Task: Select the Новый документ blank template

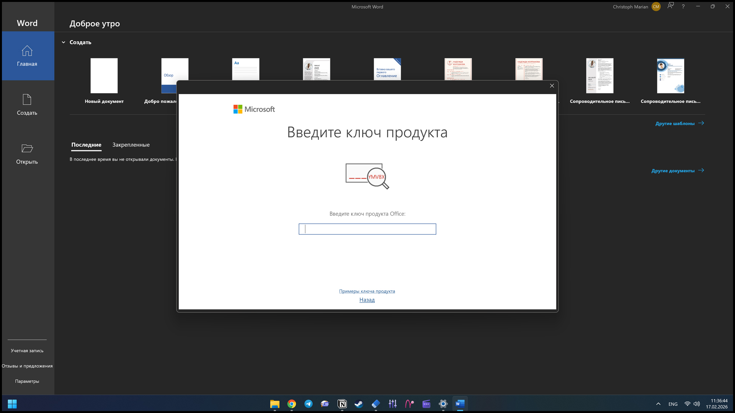Action: coord(104,76)
